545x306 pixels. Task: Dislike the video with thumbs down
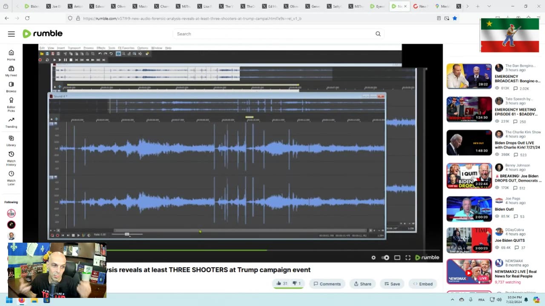(296, 283)
